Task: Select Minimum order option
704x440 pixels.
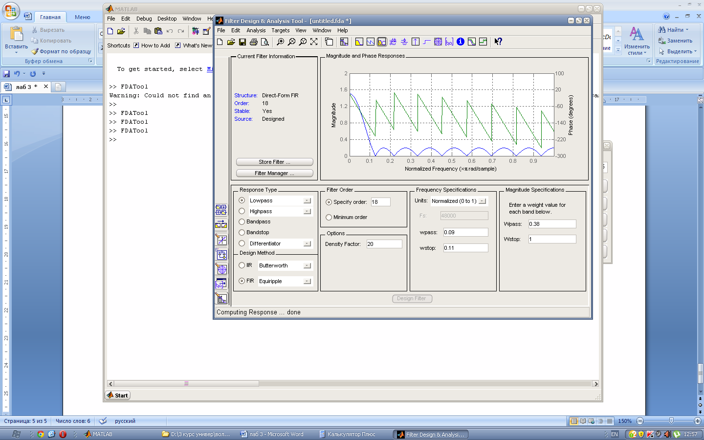Action: pyautogui.click(x=329, y=218)
